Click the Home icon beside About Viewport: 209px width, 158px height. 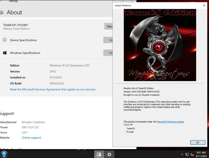[2, 12]
